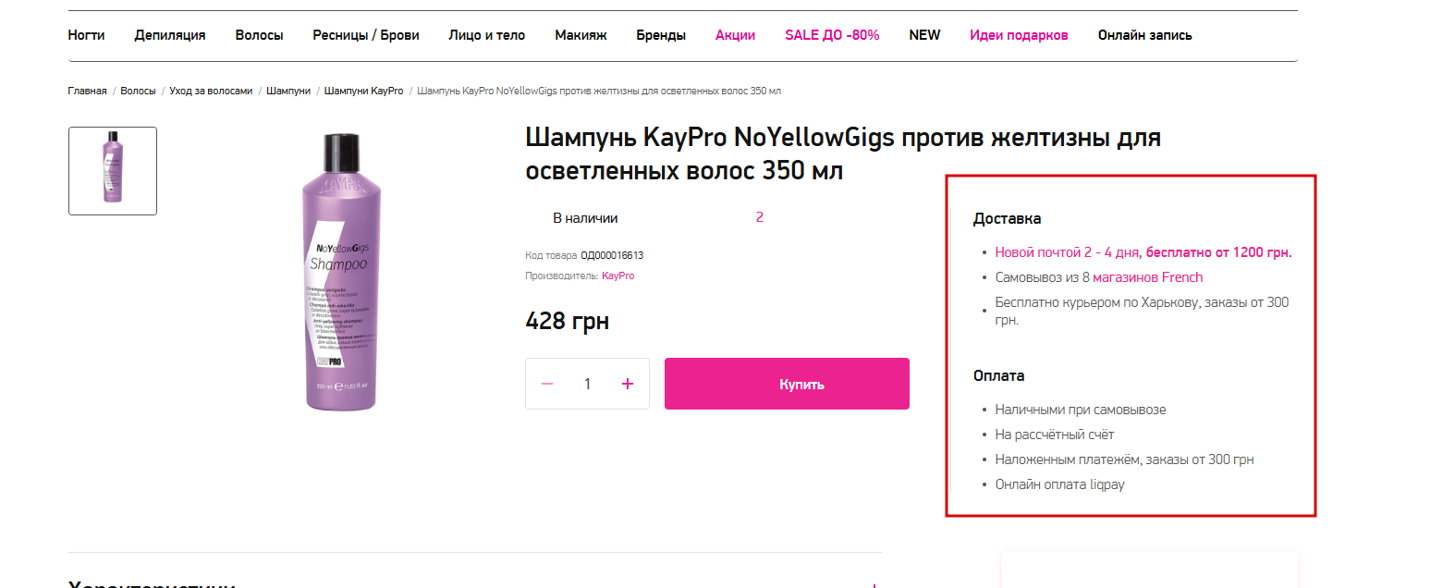Screen dimensions: 1455x588
Task: Increase quantity with the plus icon
Action: (628, 384)
